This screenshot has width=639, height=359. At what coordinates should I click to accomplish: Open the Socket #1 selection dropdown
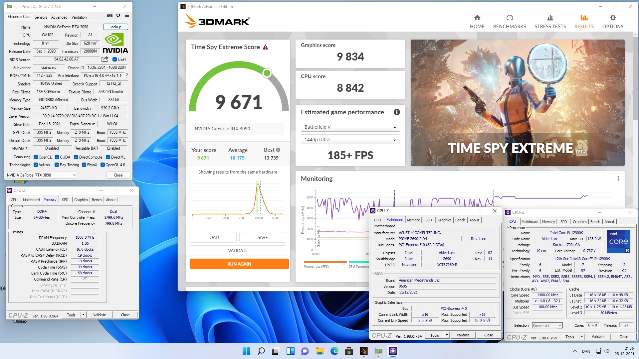[547, 325]
